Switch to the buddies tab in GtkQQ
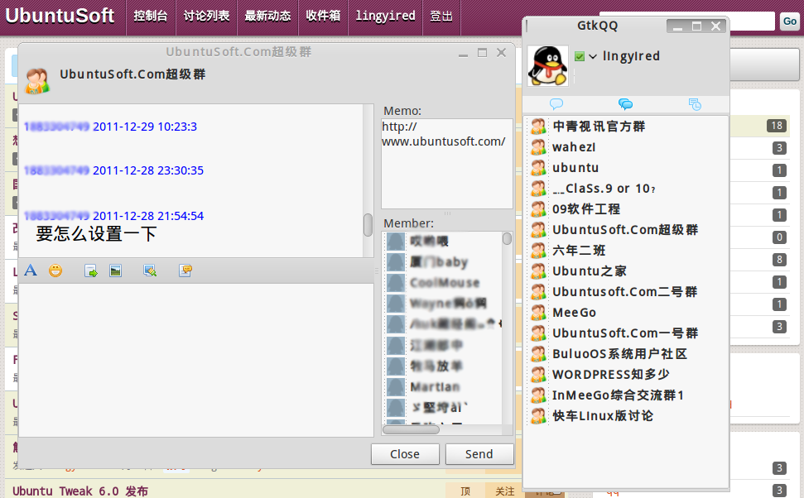Image resolution: width=804 pixels, height=498 pixels. point(556,104)
